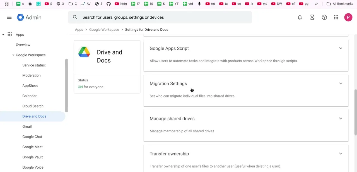Open the DW YouTube bookmark

click(x=276, y=4)
